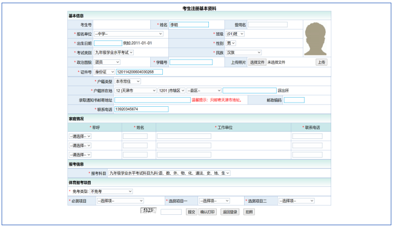Open the 证件号 ID type dropdown
Viewport: 393px width, 227px height.
tap(104, 72)
